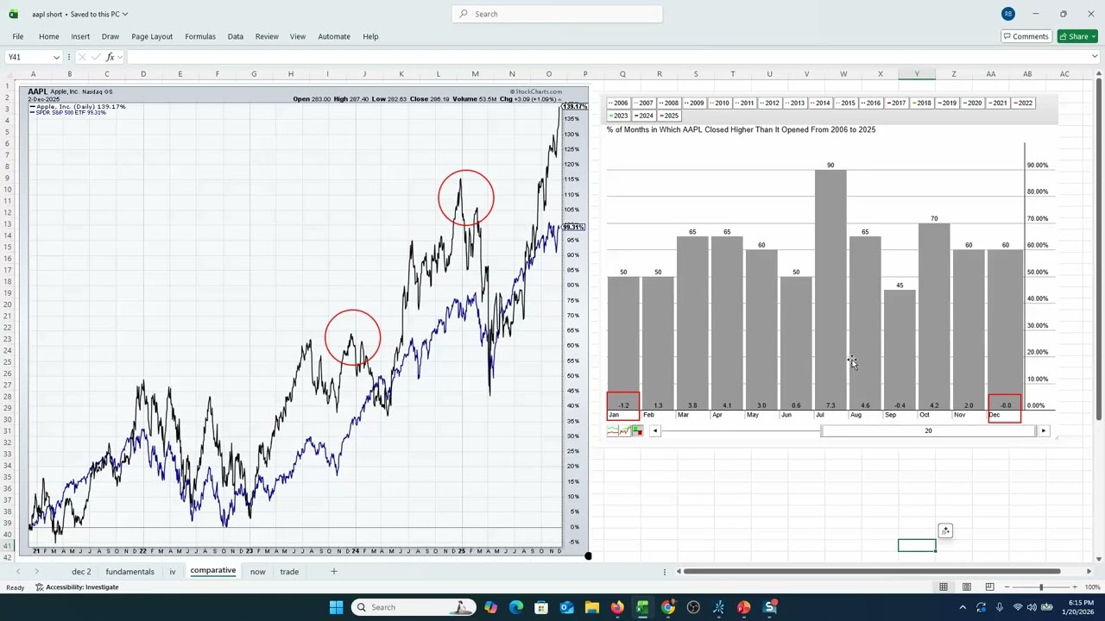Switch to the trade sheet tab
1105x621 pixels.
pyautogui.click(x=289, y=571)
